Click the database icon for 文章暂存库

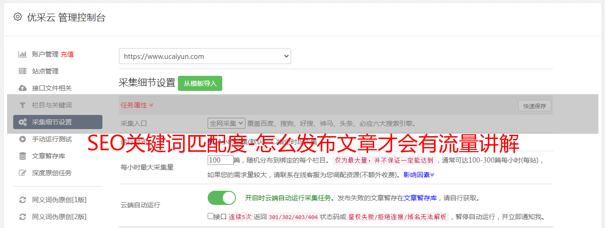23,156
